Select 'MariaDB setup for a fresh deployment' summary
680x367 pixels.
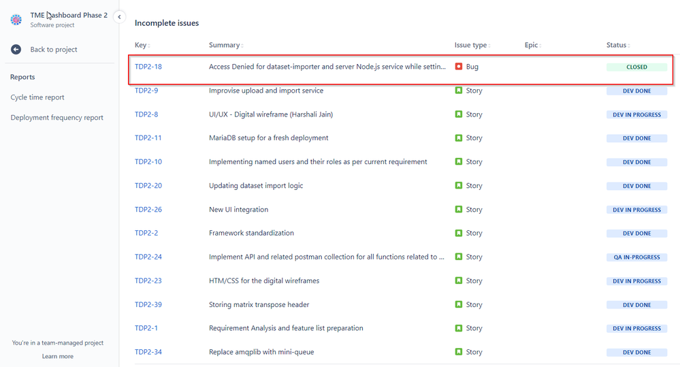(x=268, y=138)
